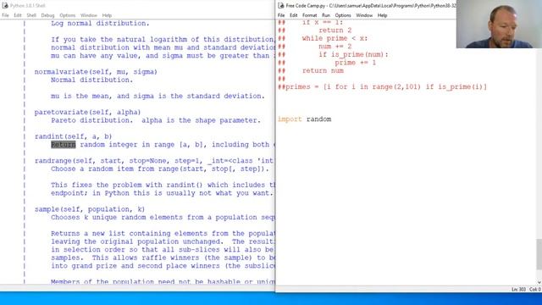542x305 pixels.
Task: Click the webcam video overlay thumbnail
Action: click(499, 24)
